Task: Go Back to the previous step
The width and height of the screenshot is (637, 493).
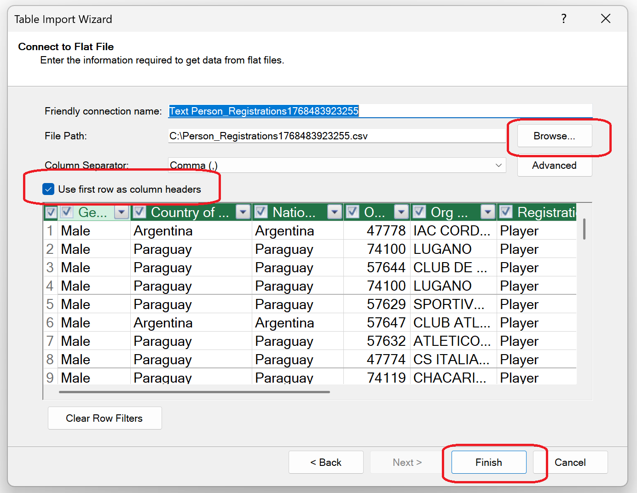Action: click(326, 462)
